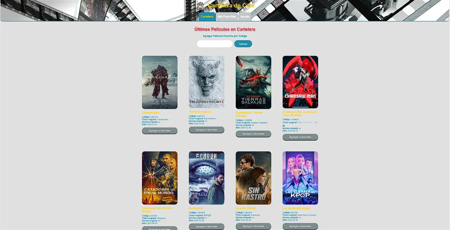Click the original title Stolen Girl

pos(255,215)
